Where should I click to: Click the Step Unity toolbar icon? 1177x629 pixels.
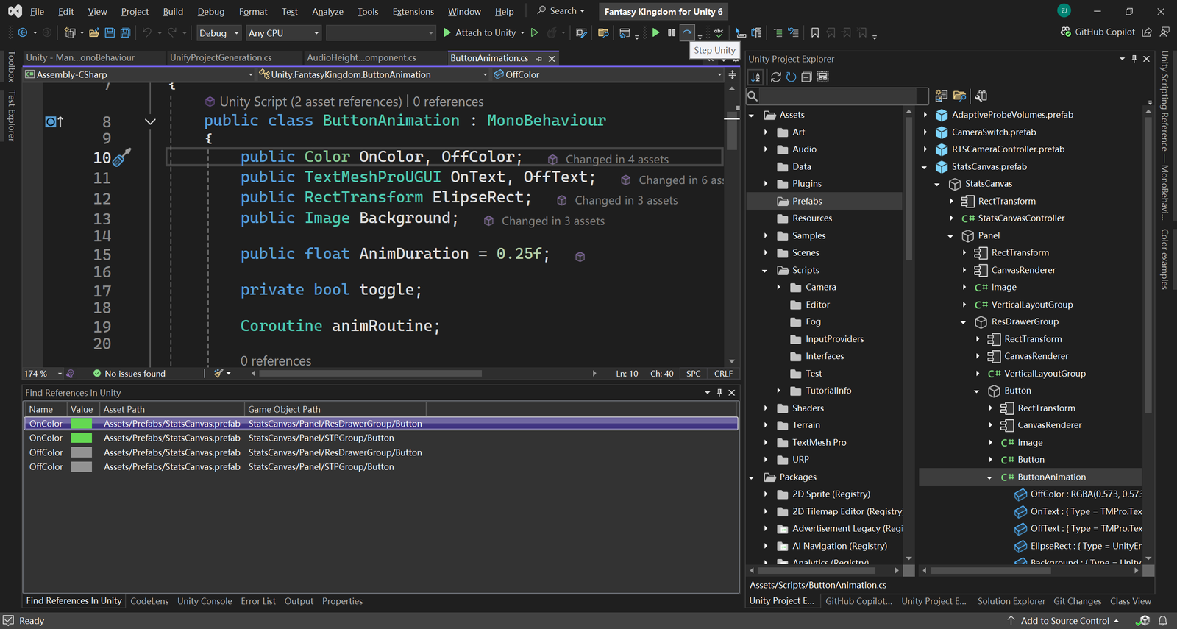[x=687, y=32]
